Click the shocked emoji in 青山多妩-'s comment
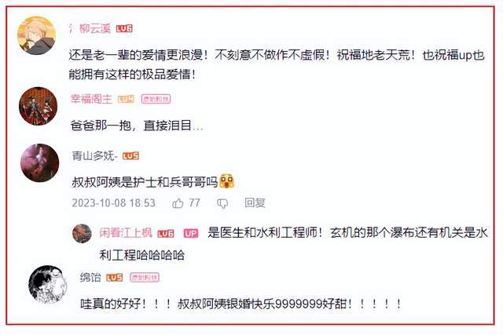This screenshot has width=503, height=335. [x=226, y=181]
